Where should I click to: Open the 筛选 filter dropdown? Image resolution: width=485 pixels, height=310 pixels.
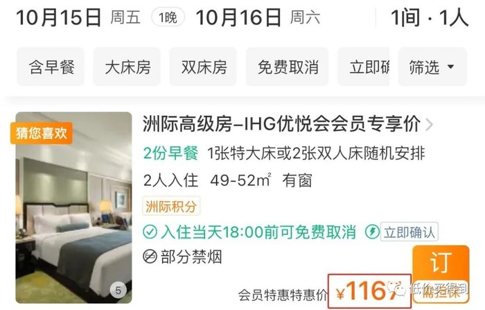[x=432, y=67]
